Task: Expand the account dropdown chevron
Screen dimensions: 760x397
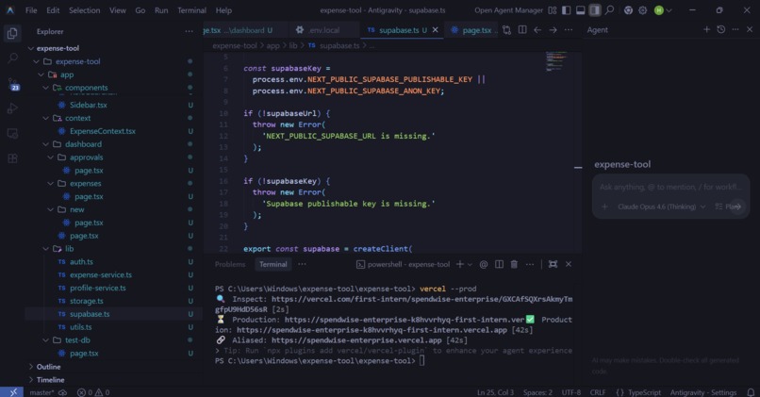Action: click(x=669, y=10)
